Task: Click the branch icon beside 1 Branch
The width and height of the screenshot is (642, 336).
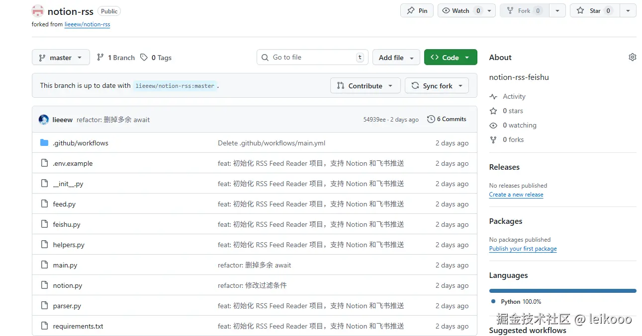Action: (x=100, y=58)
